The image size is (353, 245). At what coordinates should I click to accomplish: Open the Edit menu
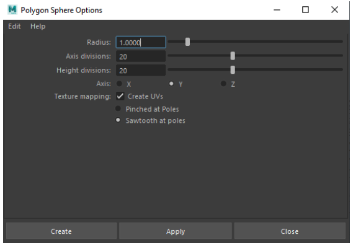pos(14,26)
